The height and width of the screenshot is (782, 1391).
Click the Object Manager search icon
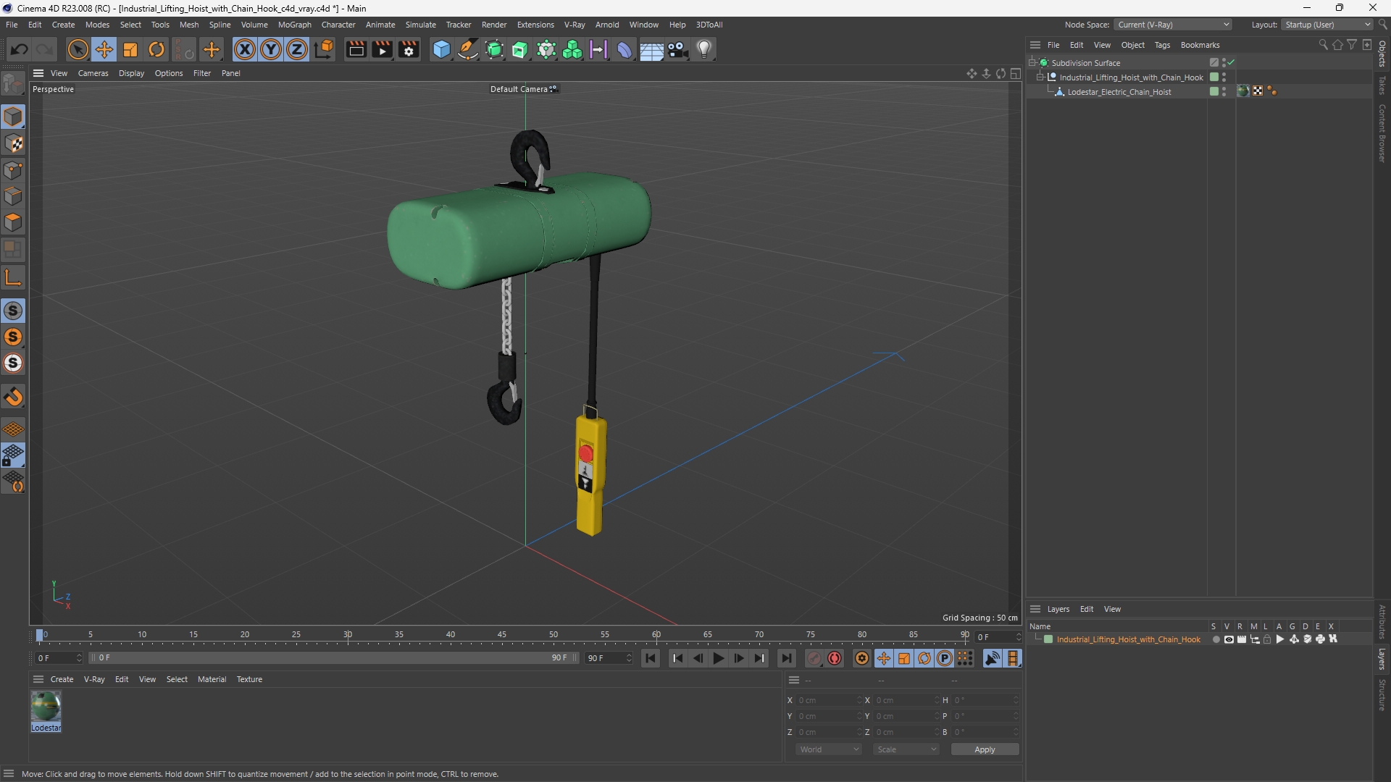pyautogui.click(x=1323, y=45)
